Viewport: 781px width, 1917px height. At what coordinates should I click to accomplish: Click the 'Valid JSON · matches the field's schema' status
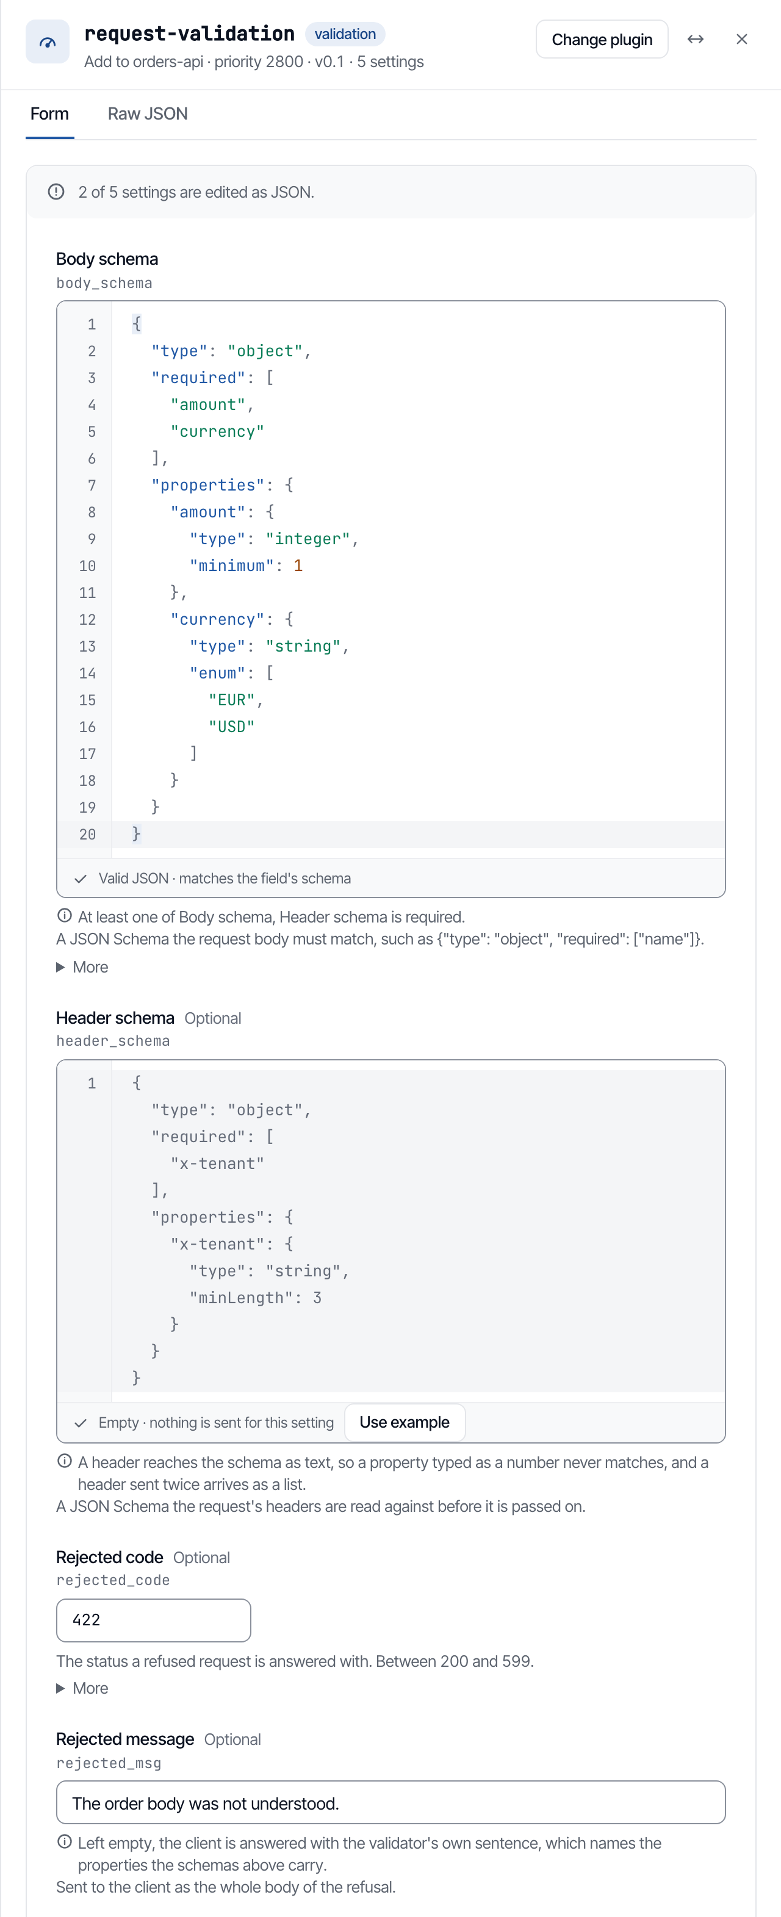[225, 879]
